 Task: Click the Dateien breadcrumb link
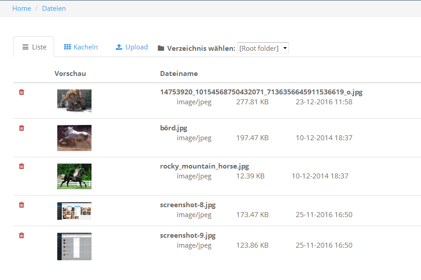54,9
